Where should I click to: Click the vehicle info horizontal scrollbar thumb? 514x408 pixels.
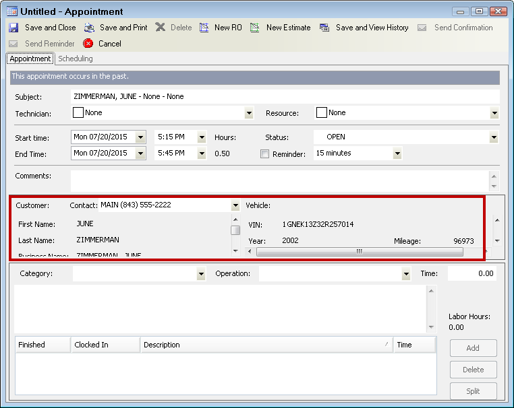[359, 251]
